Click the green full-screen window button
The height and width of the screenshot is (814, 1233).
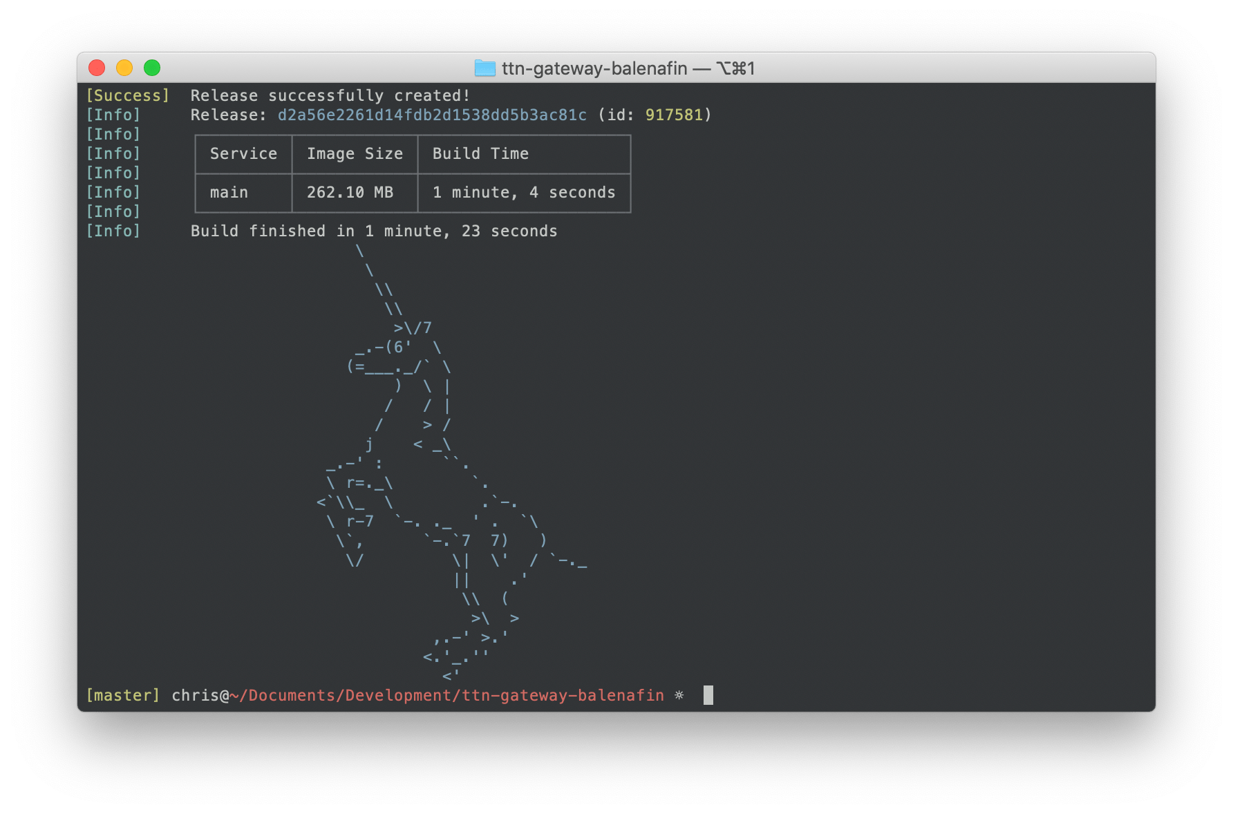pos(152,68)
